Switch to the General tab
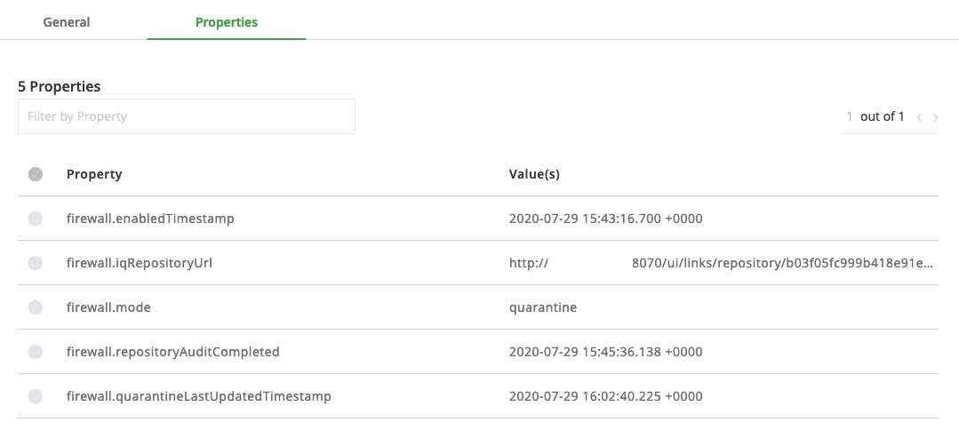Viewport: 959px width, 446px height. pyautogui.click(x=67, y=22)
